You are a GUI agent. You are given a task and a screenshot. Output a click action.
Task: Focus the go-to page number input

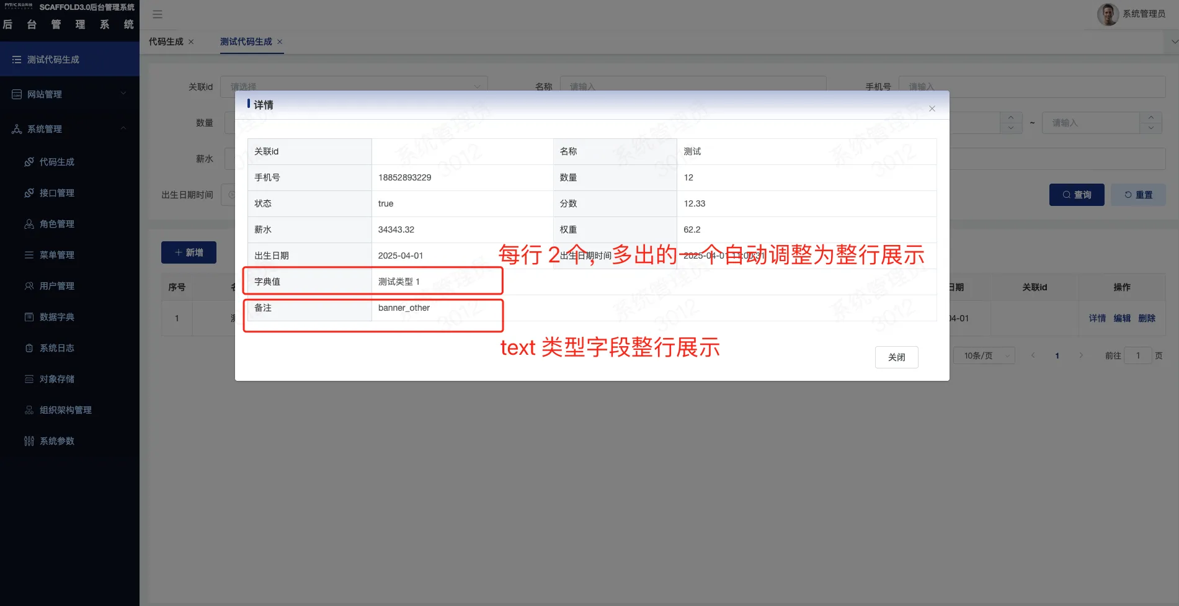click(x=1137, y=355)
